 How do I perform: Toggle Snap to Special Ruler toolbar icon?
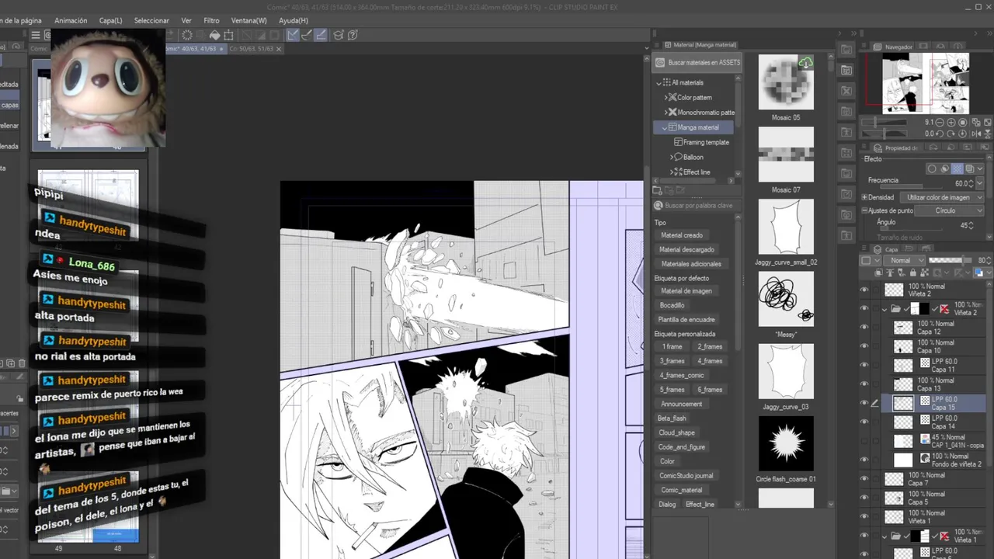click(306, 35)
